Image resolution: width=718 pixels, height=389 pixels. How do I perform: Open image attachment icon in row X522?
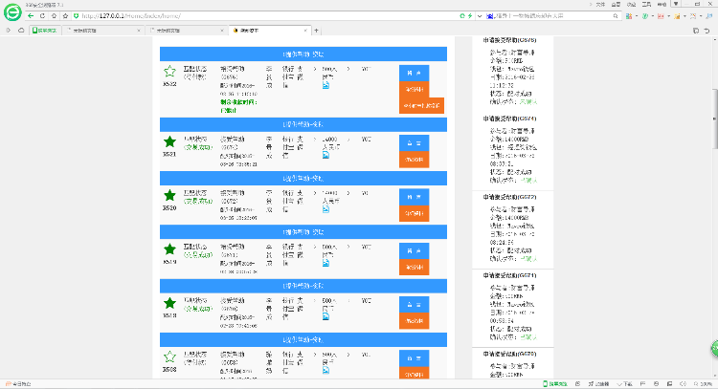[x=325, y=85]
